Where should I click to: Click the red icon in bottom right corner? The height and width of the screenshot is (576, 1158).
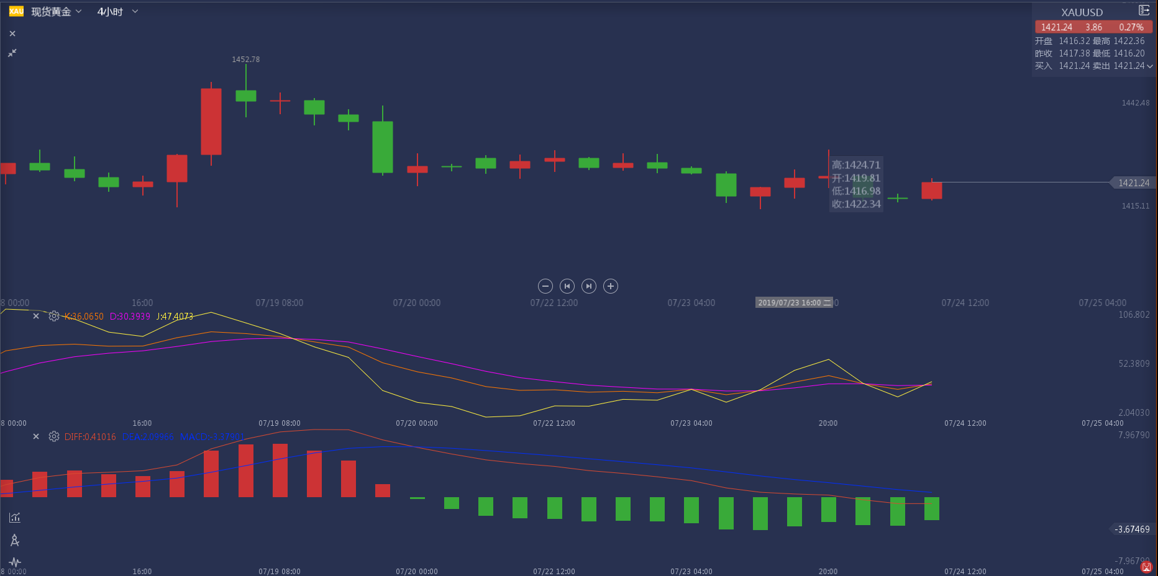pyautogui.click(x=1147, y=567)
